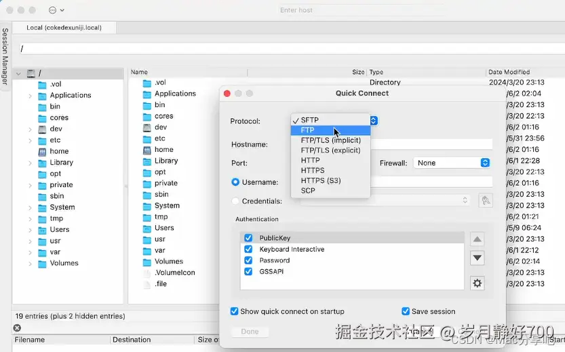The height and width of the screenshot is (352, 565).
Task: Select opt folder icon in tree
Action: coord(43,174)
